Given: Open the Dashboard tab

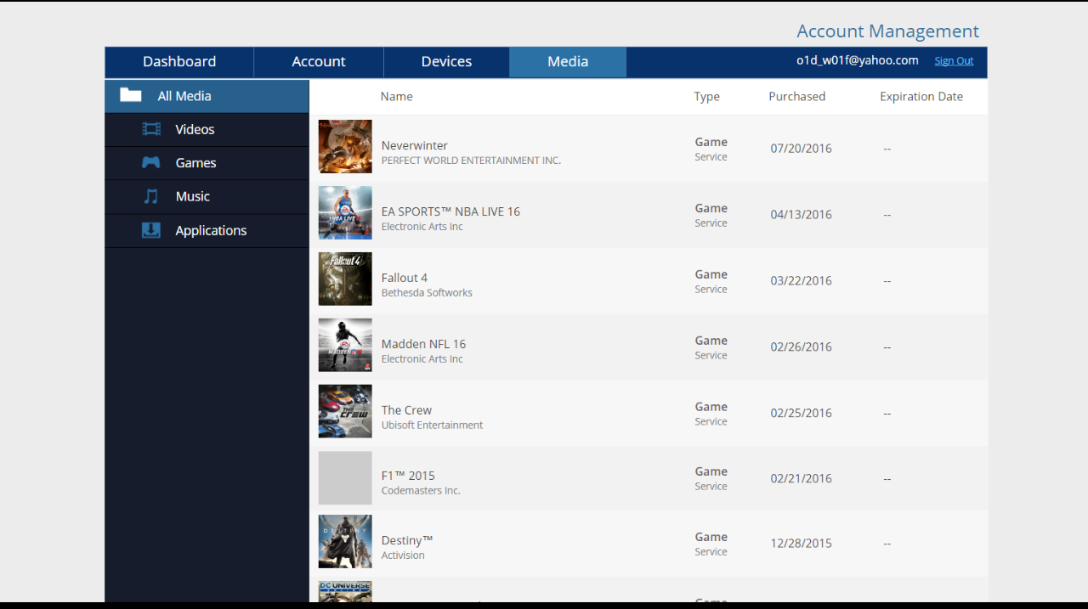Looking at the screenshot, I should click(x=179, y=62).
